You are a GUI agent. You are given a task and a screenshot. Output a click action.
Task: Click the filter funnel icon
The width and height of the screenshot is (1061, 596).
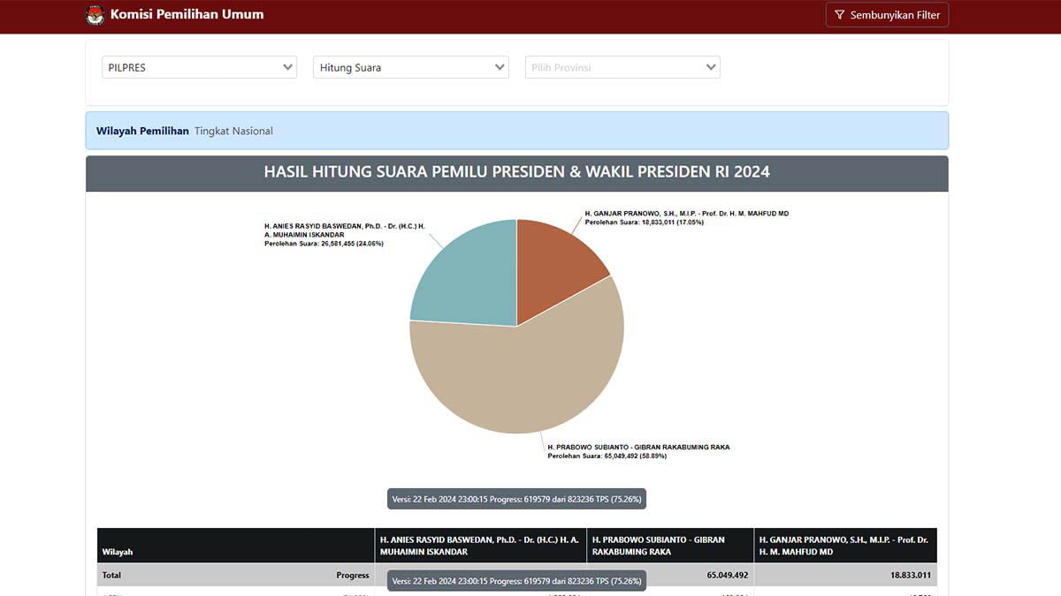coord(840,15)
